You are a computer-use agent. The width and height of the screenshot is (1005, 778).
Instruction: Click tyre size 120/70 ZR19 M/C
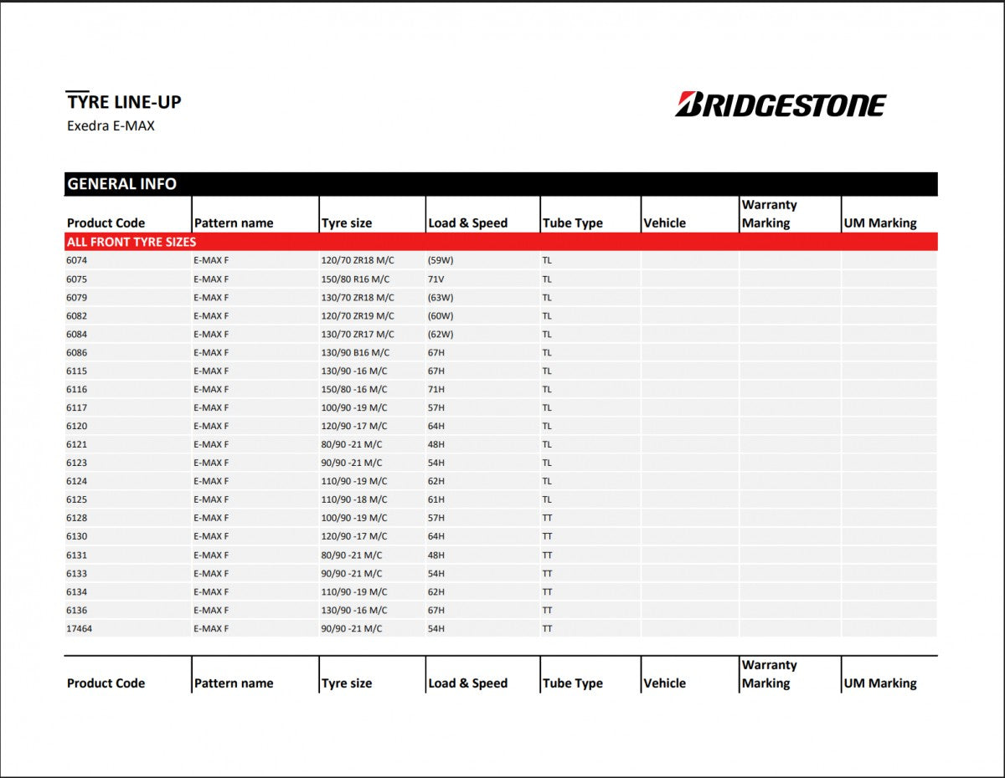point(358,315)
